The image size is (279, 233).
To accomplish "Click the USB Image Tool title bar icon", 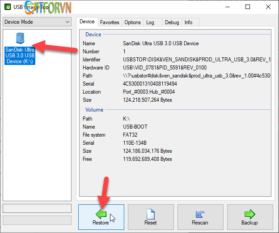I will [x=8, y=7].
